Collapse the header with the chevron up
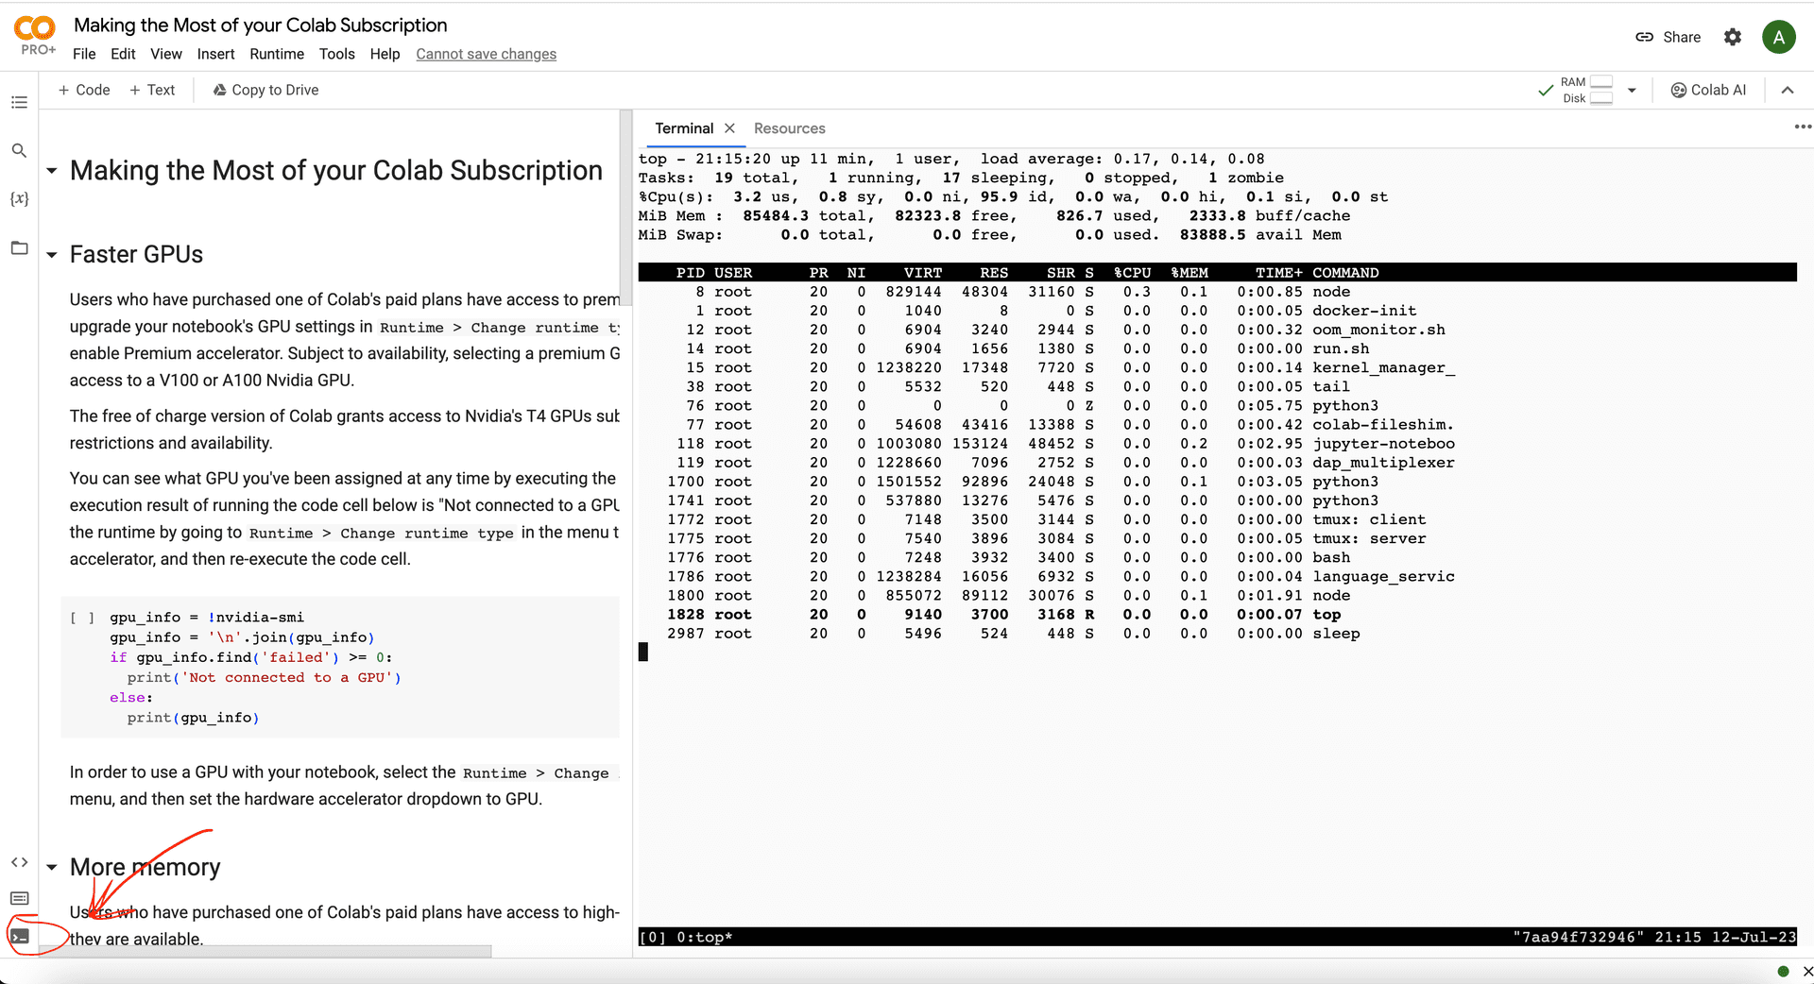 coord(1787,91)
